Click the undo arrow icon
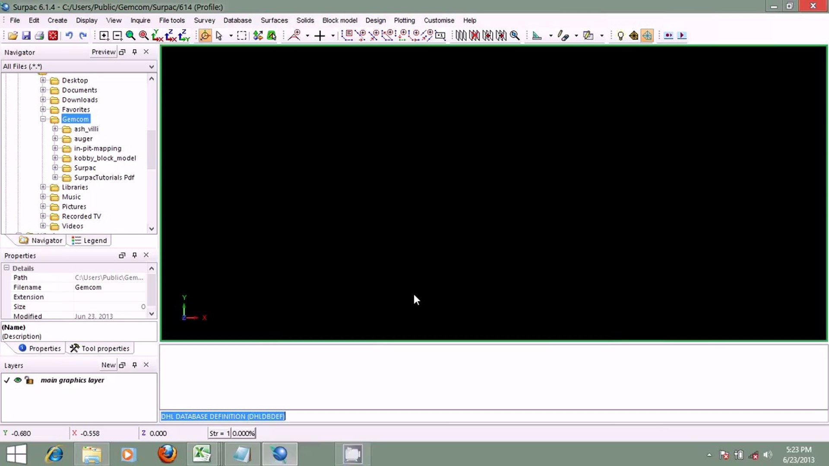 click(69, 36)
